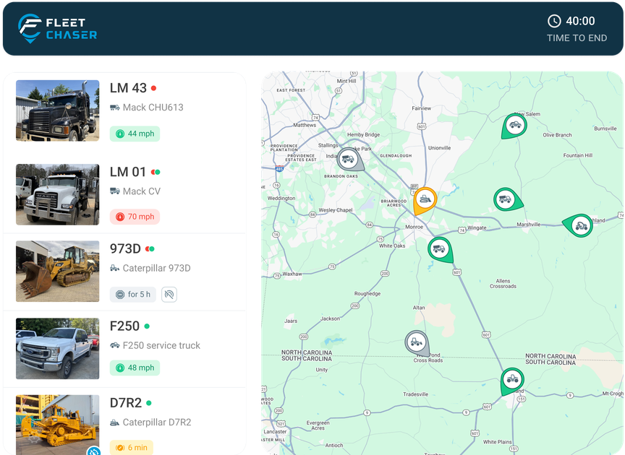Click the truck icon next to F250 service truck
The width and height of the screenshot is (625, 455).
point(114,345)
